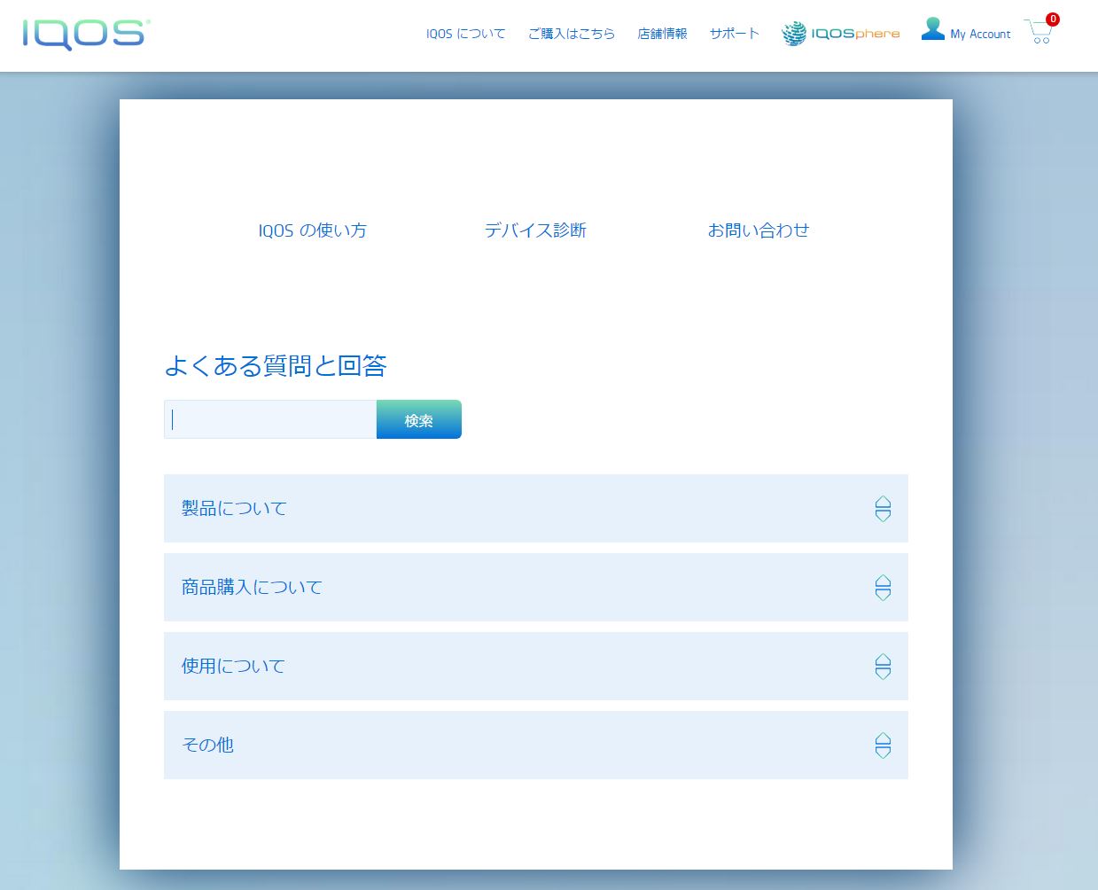Expand arrows icon on その他 row
Image resolution: width=1098 pixels, height=890 pixels.
pyautogui.click(x=883, y=746)
